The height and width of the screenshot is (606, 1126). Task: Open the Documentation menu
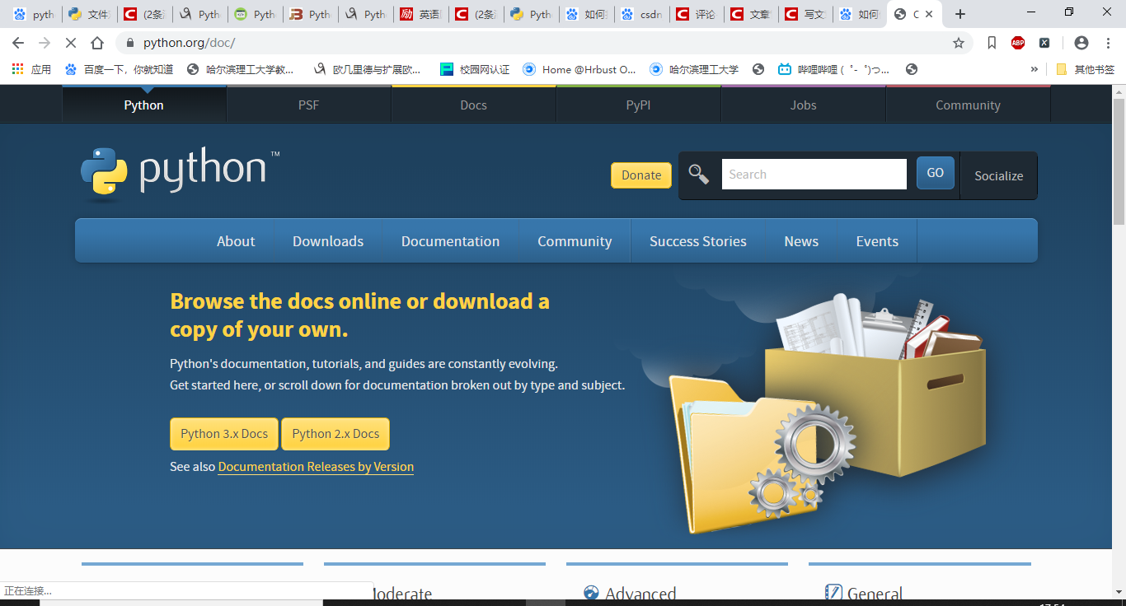coord(451,241)
